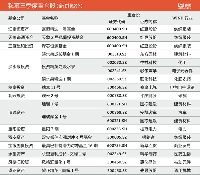Click industry cell 汽车
The image size is (200, 175).
click(x=182, y=113)
